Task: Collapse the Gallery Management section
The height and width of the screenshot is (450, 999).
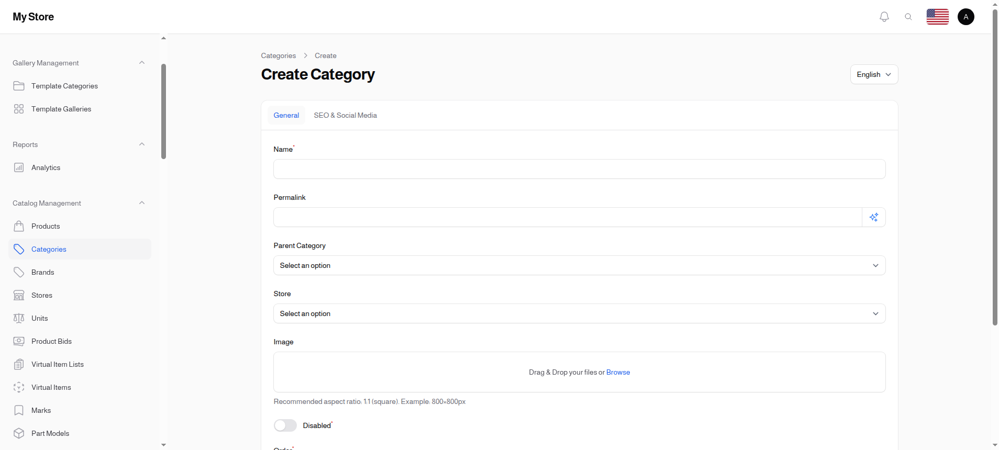Action: [x=142, y=63]
